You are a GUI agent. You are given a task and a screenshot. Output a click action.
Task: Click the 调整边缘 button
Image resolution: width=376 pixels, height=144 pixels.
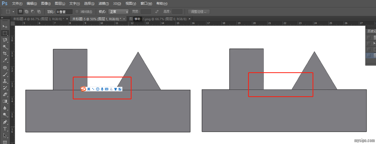tap(199, 12)
